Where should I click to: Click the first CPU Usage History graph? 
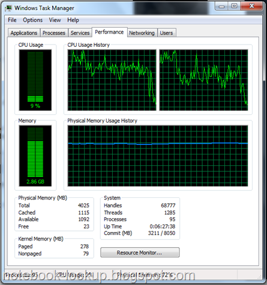click(112, 80)
